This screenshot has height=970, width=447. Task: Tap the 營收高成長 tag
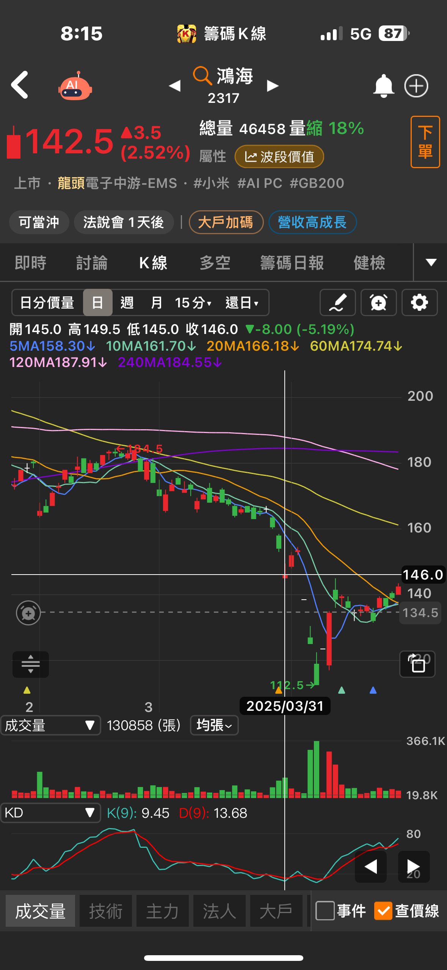[x=312, y=222]
